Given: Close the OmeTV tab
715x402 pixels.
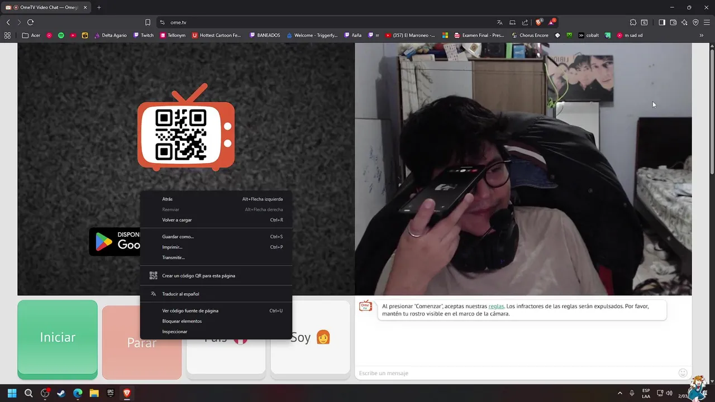Looking at the screenshot, I should point(85,7).
